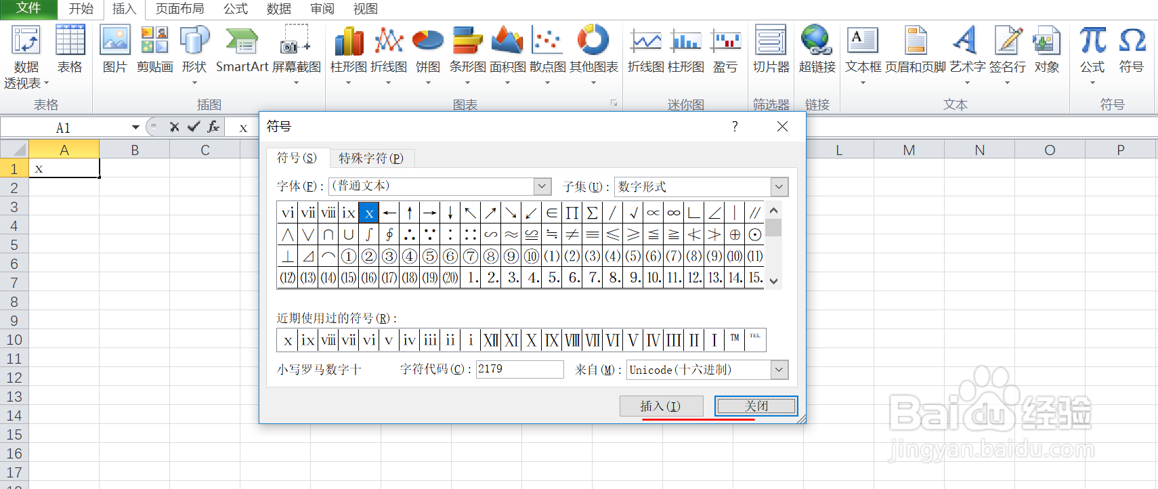Click the symbol grid scroll-up arrow
Image resolution: width=1158 pixels, height=489 pixels.
(x=773, y=210)
